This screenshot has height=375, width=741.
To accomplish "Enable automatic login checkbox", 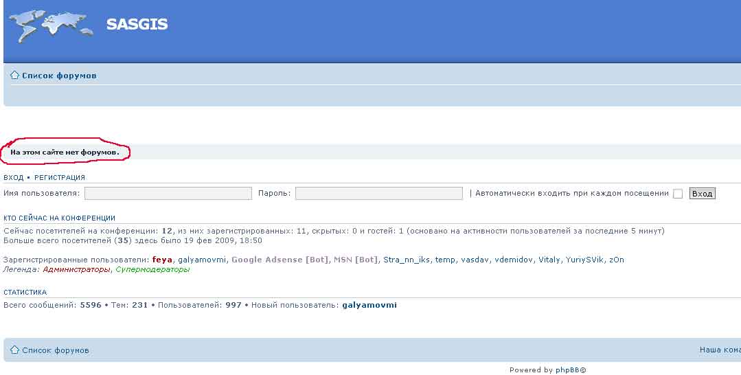I will click(678, 194).
